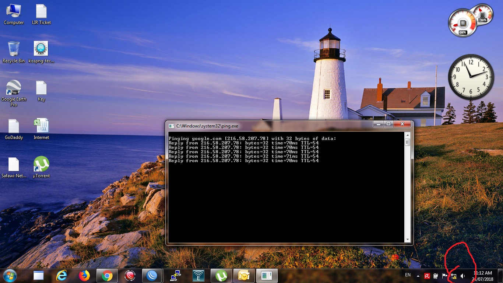Click the red circular arrows taskbar icon
This screenshot has width=503, height=283.
click(130, 276)
